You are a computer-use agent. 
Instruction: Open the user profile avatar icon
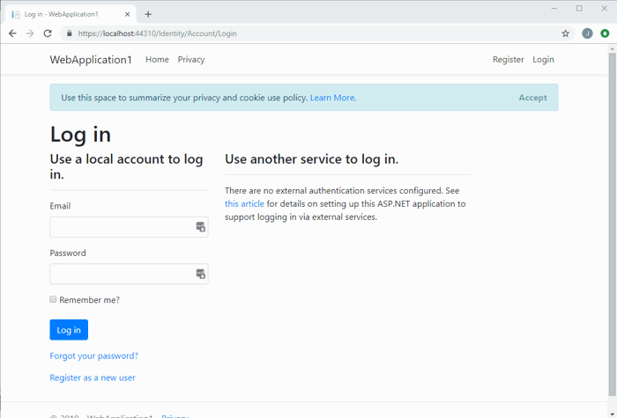click(587, 33)
